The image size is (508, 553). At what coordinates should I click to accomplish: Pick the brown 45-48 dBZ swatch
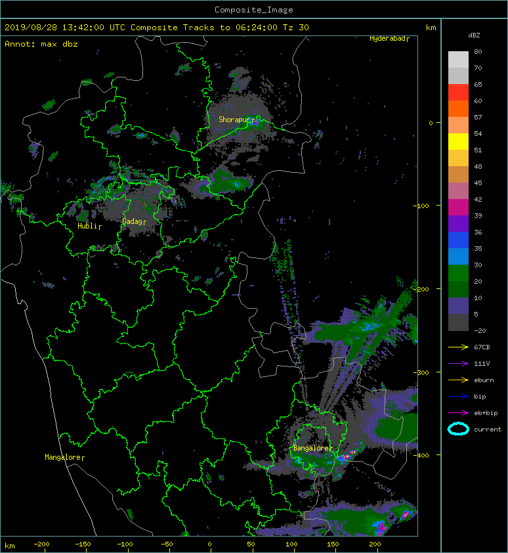click(458, 174)
